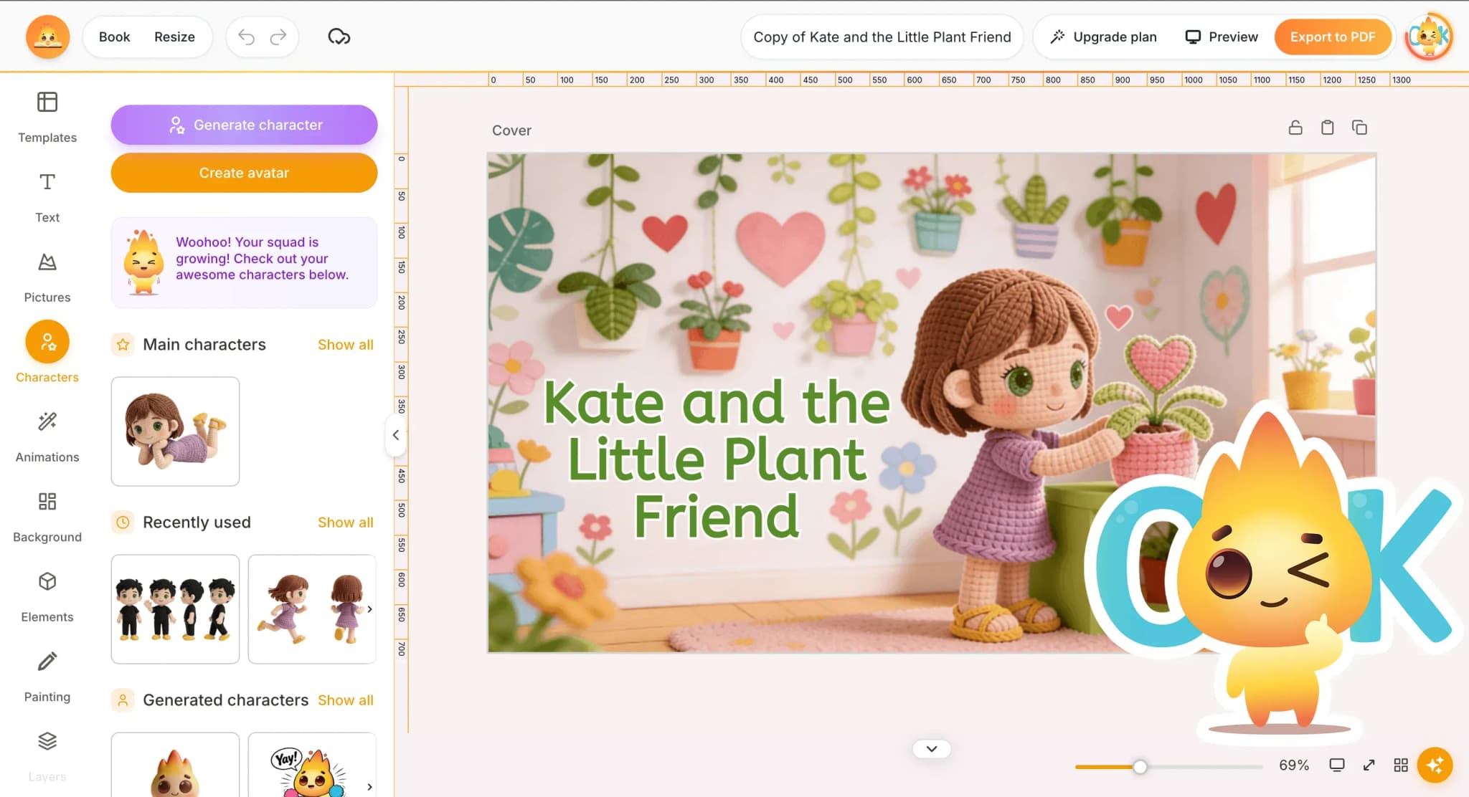This screenshot has height=797, width=1469.
Task: Click the orange home logo icon
Action: [47, 37]
